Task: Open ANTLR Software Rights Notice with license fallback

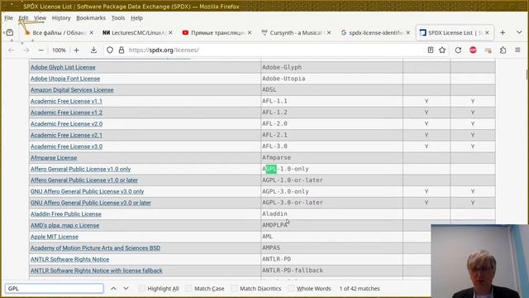Action: [x=97, y=271]
